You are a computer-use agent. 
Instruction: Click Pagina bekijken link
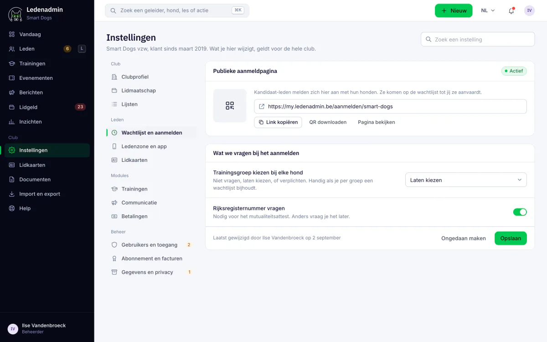point(377,122)
